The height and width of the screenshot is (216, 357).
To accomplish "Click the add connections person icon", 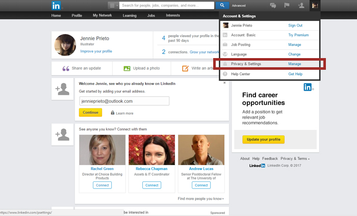I will [301, 6].
